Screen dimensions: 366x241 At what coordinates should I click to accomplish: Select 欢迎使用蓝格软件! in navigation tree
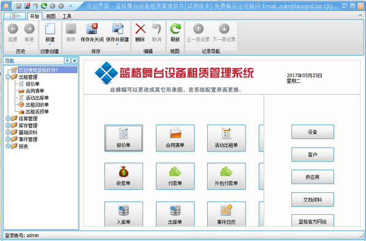coord(48,70)
